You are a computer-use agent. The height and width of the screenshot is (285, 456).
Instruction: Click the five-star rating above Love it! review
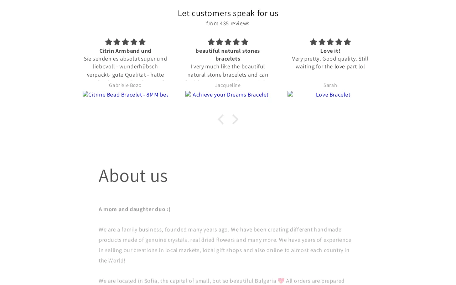coord(330,42)
